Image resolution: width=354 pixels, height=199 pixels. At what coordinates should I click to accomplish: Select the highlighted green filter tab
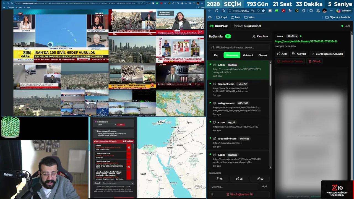tap(232, 55)
